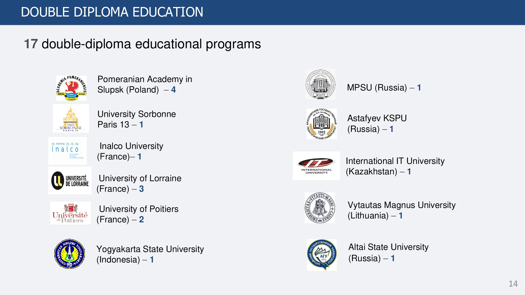Select the 'Vytautas Magnus University (Lithuania)' text
Image resolution: width=525 pixels, height=295 pixels.
[x=401, y=210]
